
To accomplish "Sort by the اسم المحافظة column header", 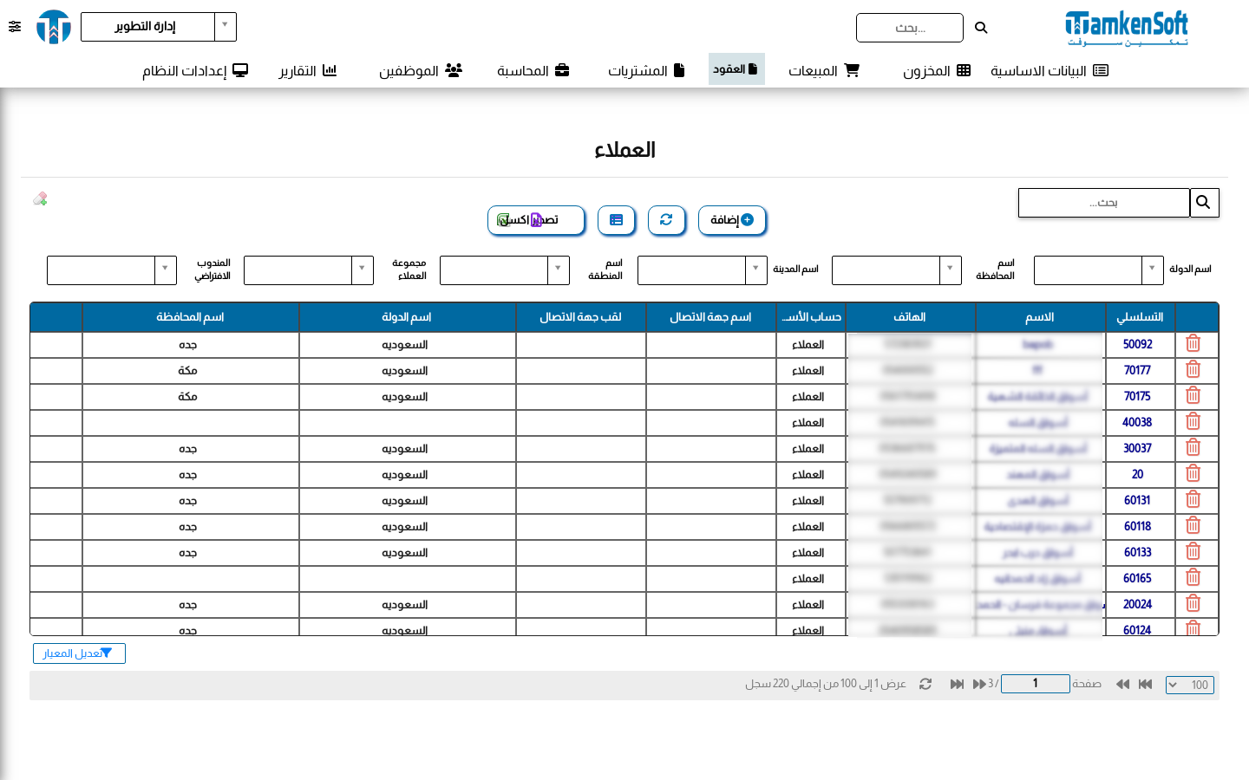I will (x=190, y=317).
